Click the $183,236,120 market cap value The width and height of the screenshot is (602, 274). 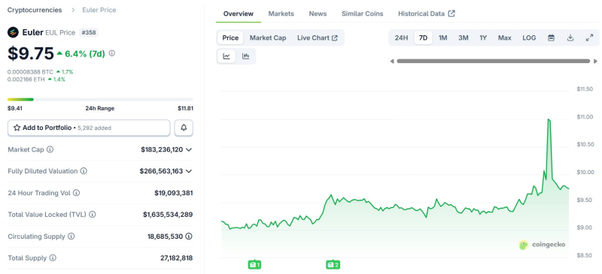(x=162, y=149)
